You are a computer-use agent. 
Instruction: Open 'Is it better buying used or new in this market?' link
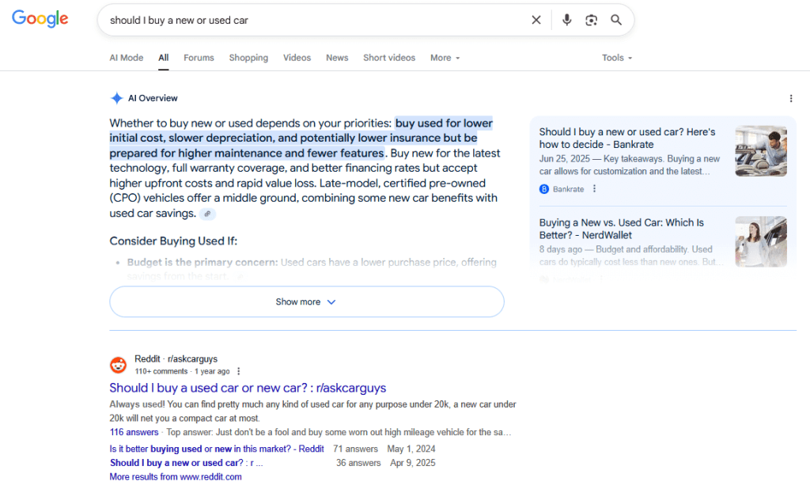click(x=217, y=449)
